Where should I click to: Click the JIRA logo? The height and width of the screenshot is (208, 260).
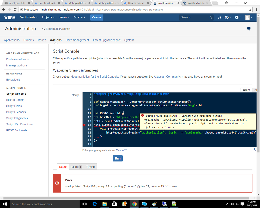[10, 17]
